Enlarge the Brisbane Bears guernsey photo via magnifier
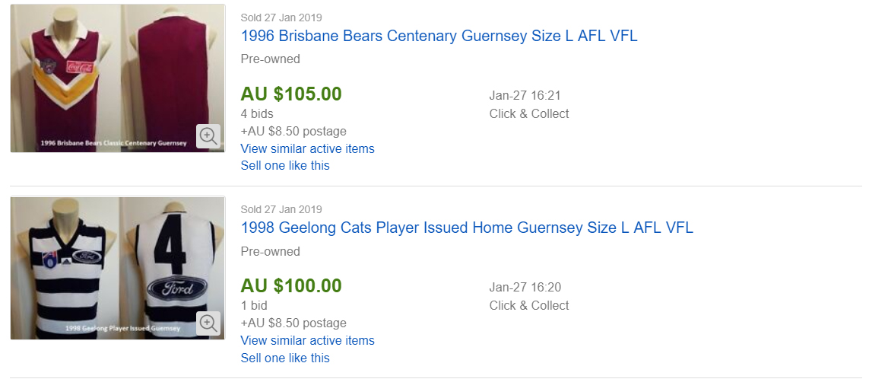The width and height of the screenshot is (869, 379). point(208,136)
